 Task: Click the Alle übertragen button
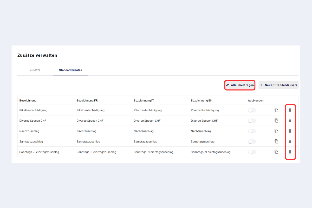click(x=239, y=85)
